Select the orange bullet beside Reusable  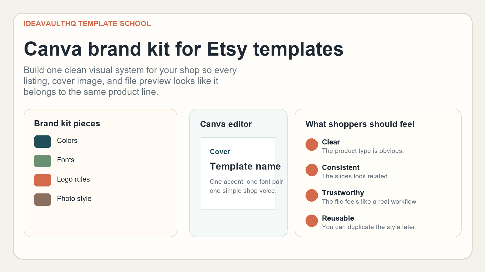[x=312, y=221]
